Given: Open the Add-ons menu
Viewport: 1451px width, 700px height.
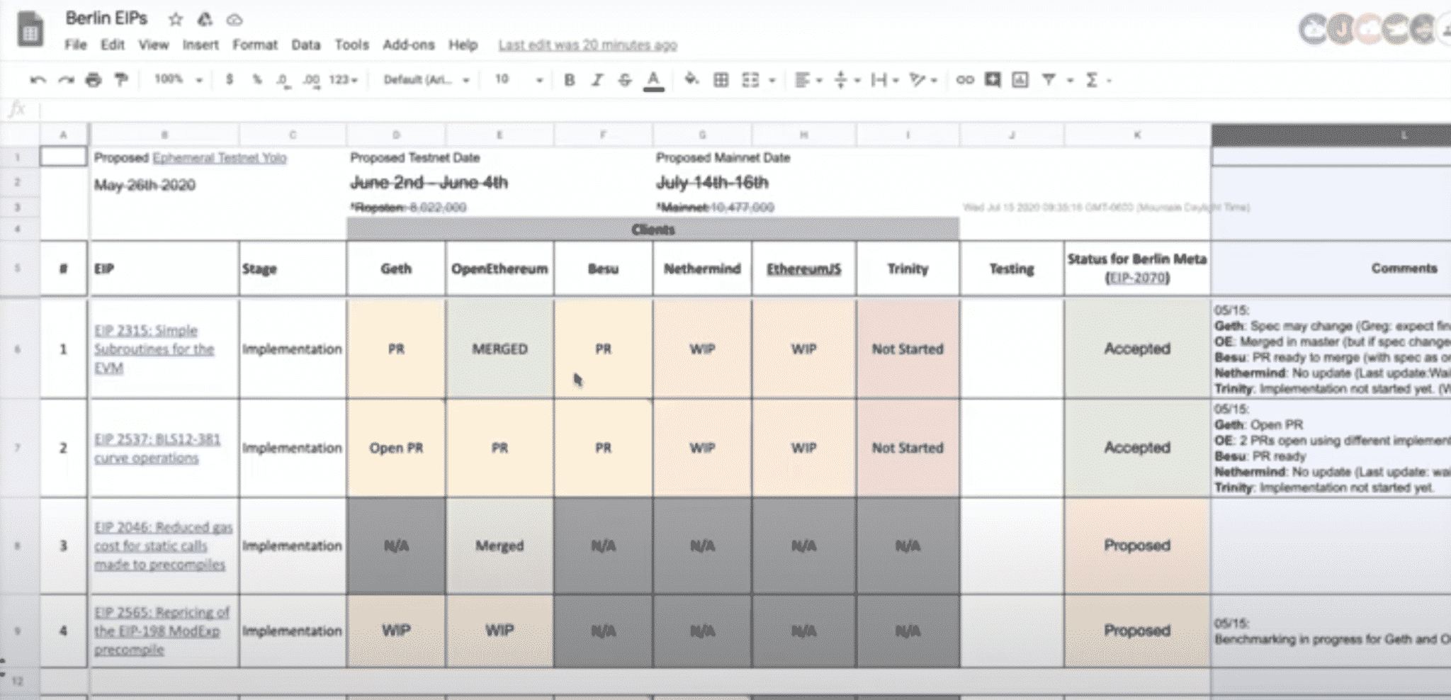Looking at the screenshot, I should (408, 45).
